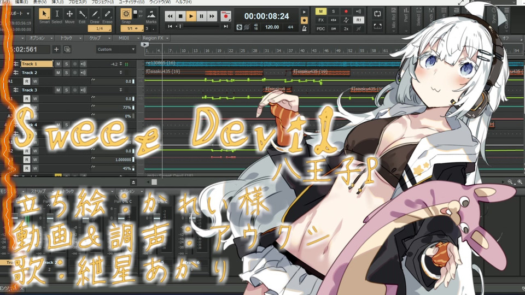525x295 pixels.
Task: Expand the トラック track view menu
Action: pos(68,38)
